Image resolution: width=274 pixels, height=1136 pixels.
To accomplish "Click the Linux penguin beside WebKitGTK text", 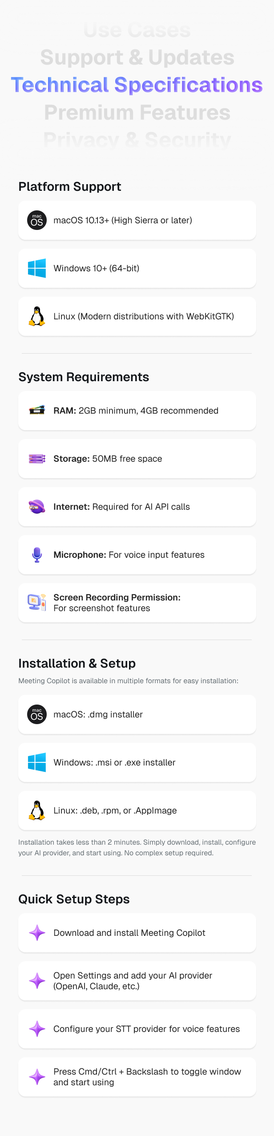I will point(37,316).
